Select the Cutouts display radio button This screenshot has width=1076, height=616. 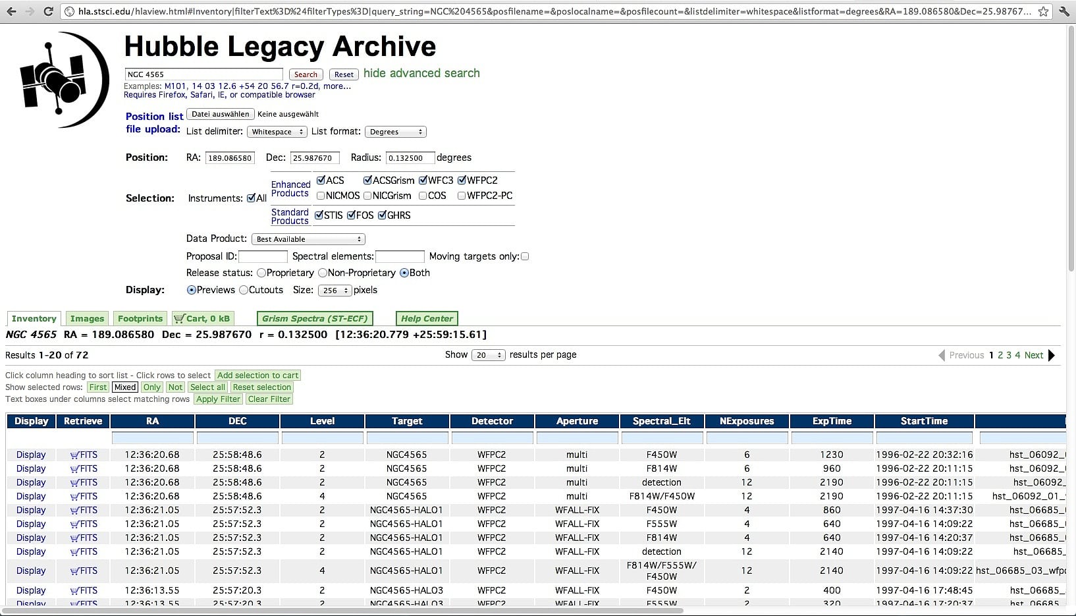click(244, 290)
